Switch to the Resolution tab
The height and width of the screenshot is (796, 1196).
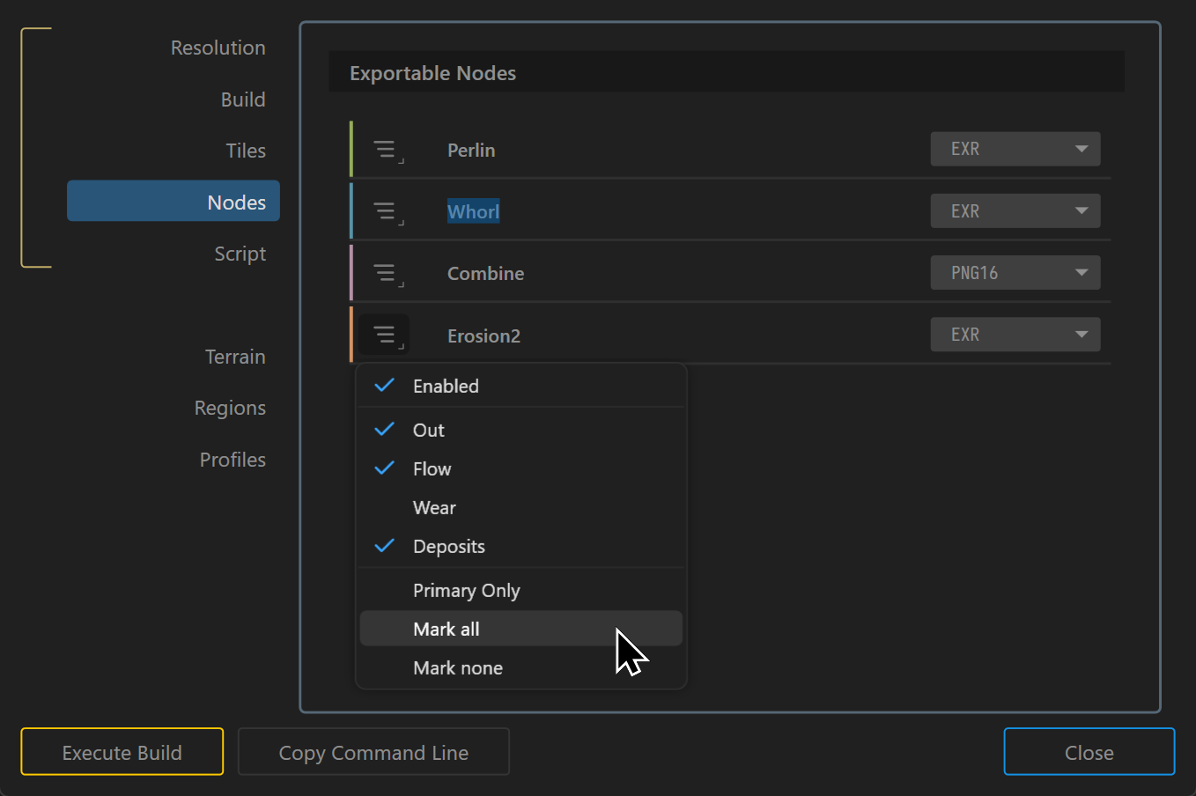point(218,48)
